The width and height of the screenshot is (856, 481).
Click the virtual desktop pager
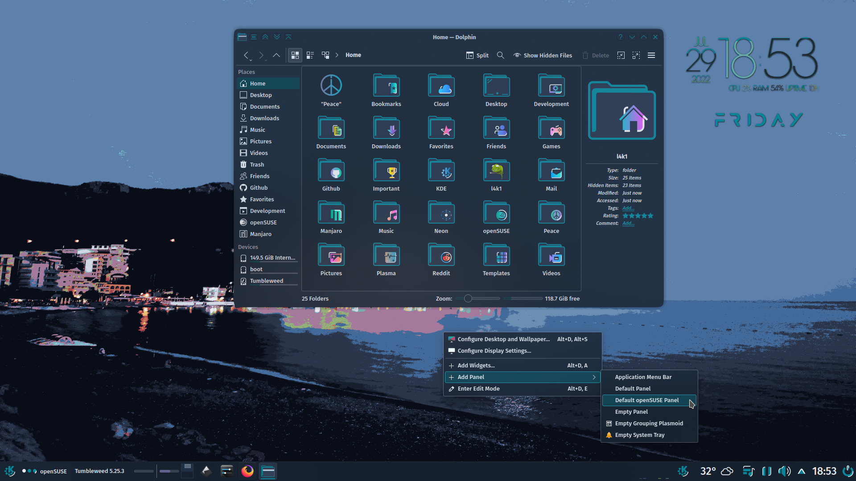coord(187,471)
